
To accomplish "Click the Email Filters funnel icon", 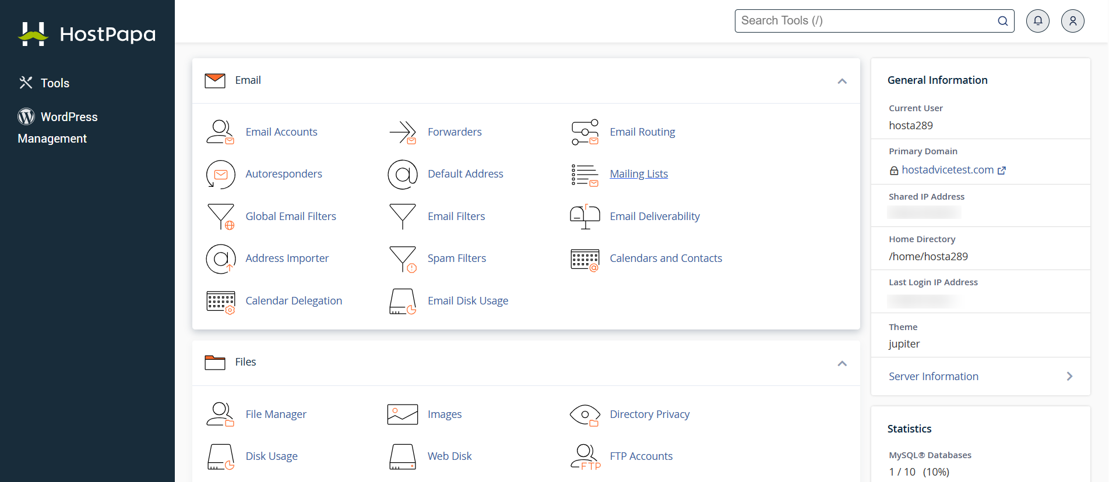I will tap(403, 217).
